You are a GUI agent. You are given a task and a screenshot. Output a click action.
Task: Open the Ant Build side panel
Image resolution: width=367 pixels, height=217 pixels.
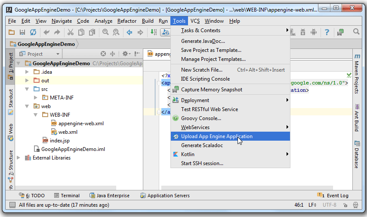pos(357,118)
